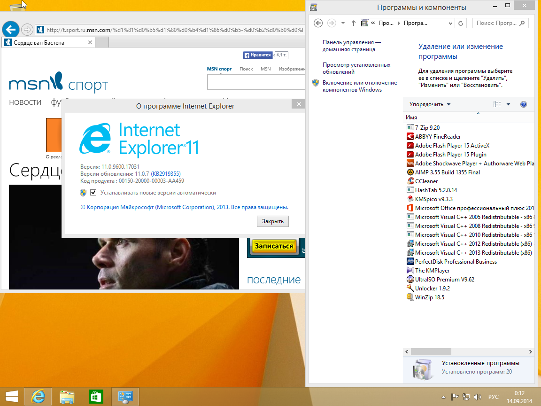
Task: Close the Сердце ван Бастена tab
Action: (90, 42)
